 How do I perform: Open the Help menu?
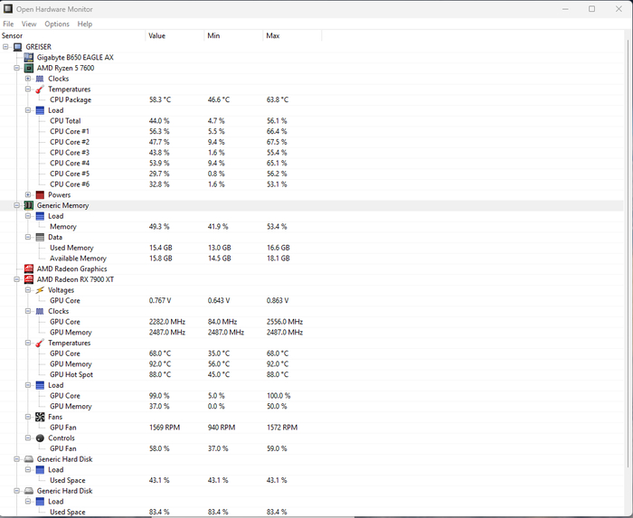coord(85,24)
